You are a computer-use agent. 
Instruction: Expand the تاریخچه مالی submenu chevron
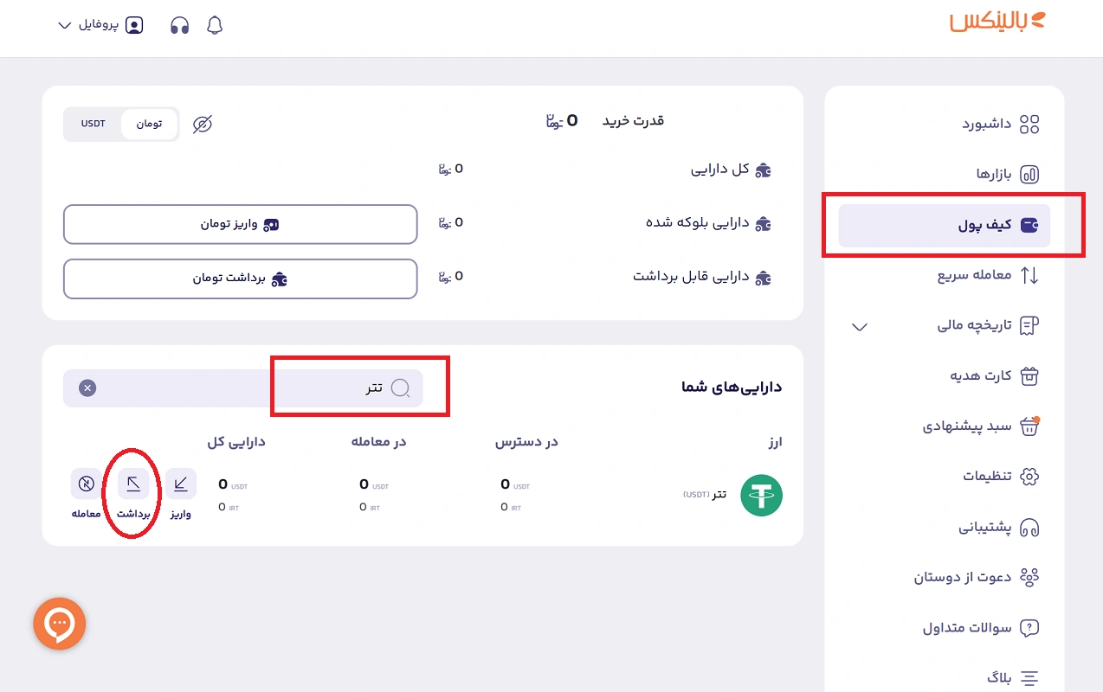pyautogui.click(x=859, y=328)
